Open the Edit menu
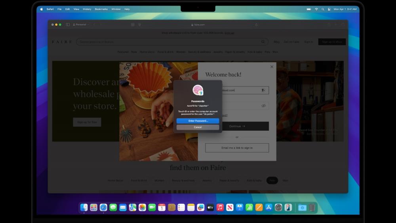 pos(67,9)
